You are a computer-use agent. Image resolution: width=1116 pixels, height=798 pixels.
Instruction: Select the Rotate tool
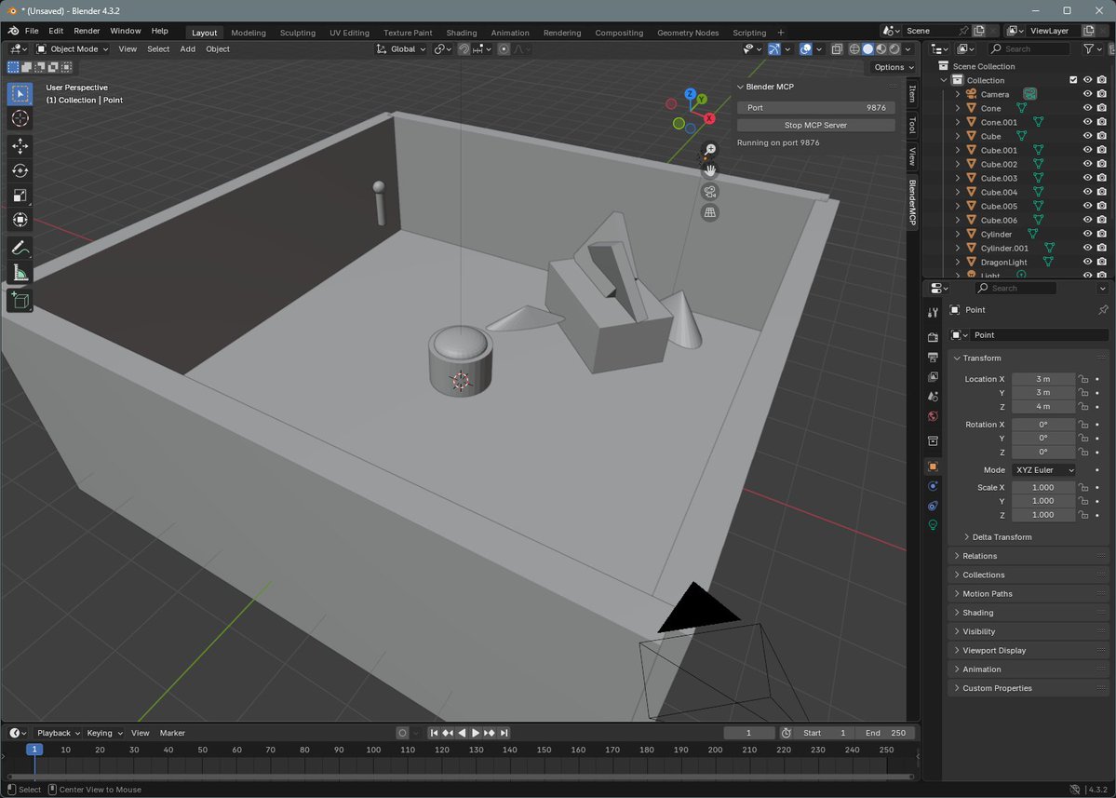pos(20,170)
